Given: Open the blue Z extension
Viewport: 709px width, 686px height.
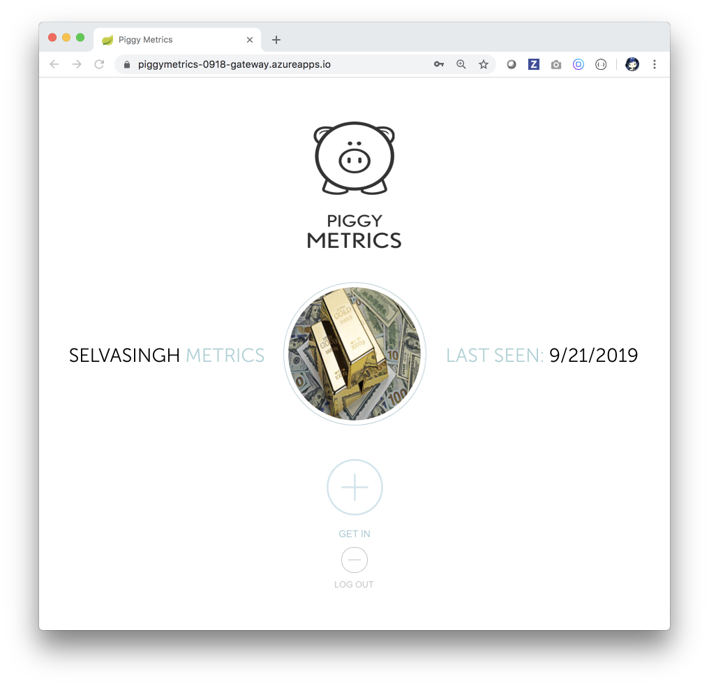Looking at the screenshot, I should pos(534,64).
